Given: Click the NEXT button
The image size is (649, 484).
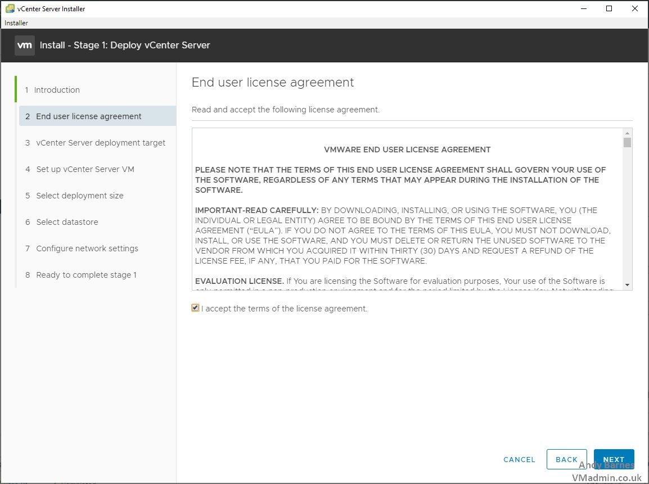Looking at the screenshot, I should (614, 460).
